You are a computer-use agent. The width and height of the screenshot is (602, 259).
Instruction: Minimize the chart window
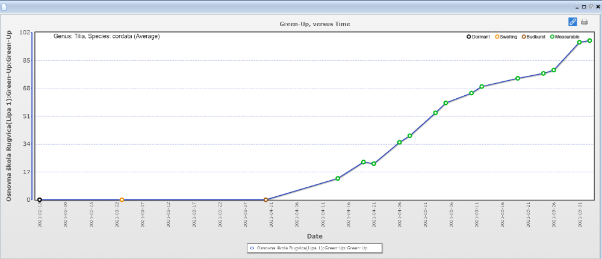click(x=577, y=6)
